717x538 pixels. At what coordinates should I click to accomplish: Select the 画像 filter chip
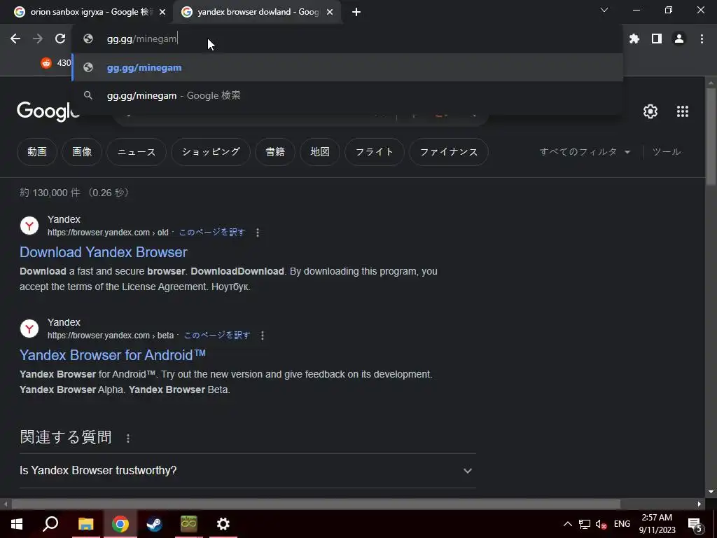(82, 152)
